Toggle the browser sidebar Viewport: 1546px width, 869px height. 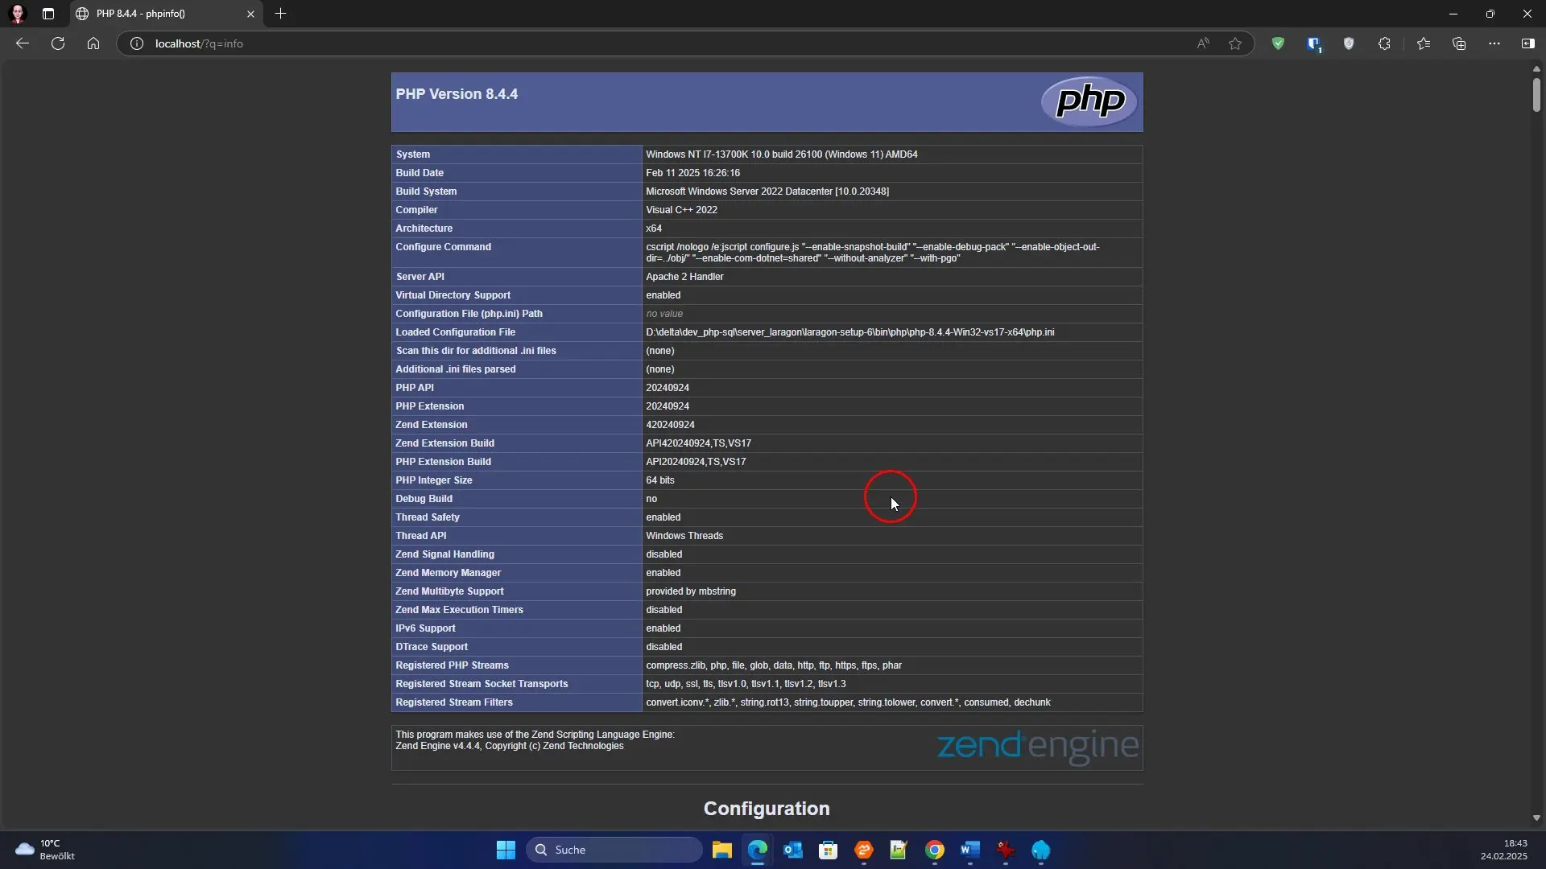[1528, 43]
